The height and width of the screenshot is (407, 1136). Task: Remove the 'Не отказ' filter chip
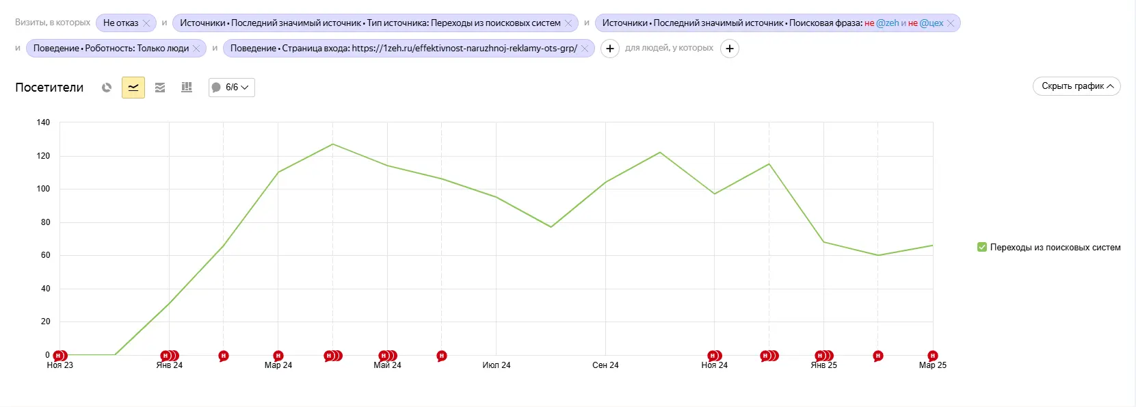point(146,23)
